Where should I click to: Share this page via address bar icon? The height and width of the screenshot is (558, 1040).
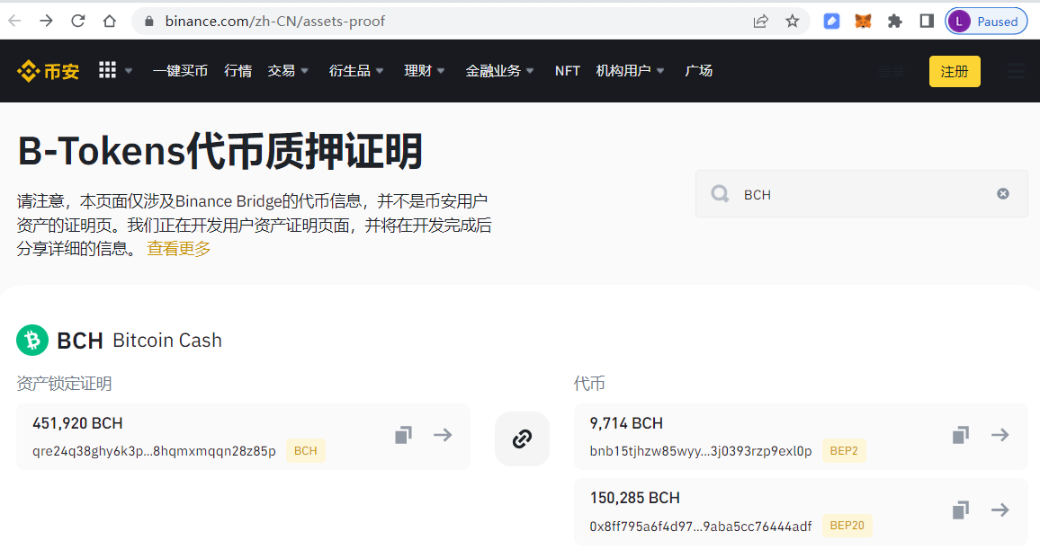click(x=761, y=22)
